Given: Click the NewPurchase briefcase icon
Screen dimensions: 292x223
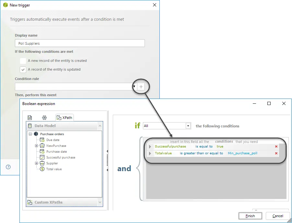Looking at the screenshot, I should pyautogui.click(x=42, y=146).
